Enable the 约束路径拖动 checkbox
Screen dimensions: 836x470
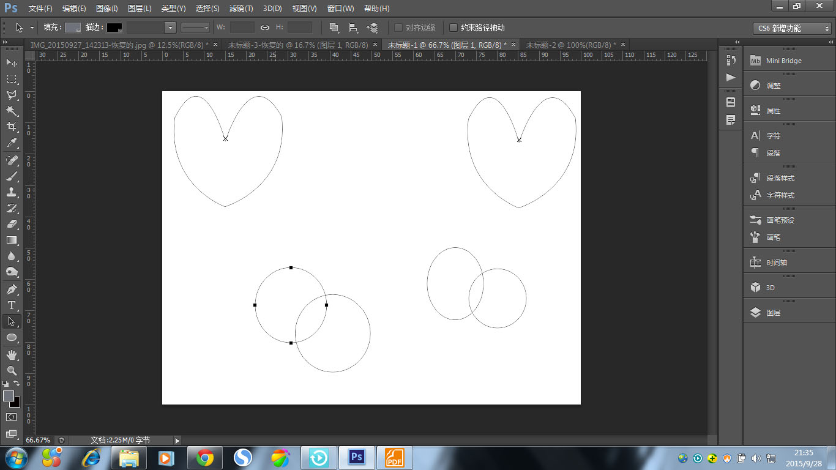453,28
